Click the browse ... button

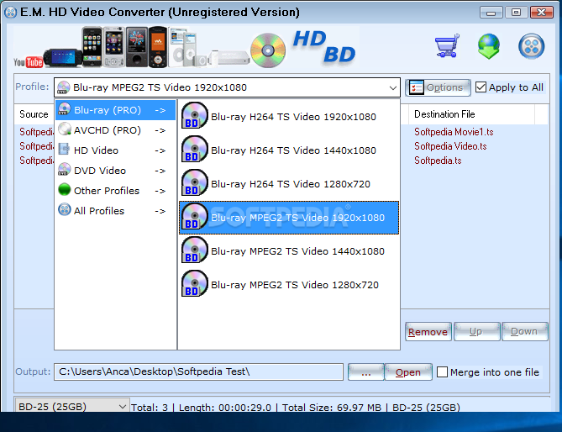point(365,372)
